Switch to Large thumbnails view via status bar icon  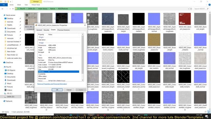[209, 112]
